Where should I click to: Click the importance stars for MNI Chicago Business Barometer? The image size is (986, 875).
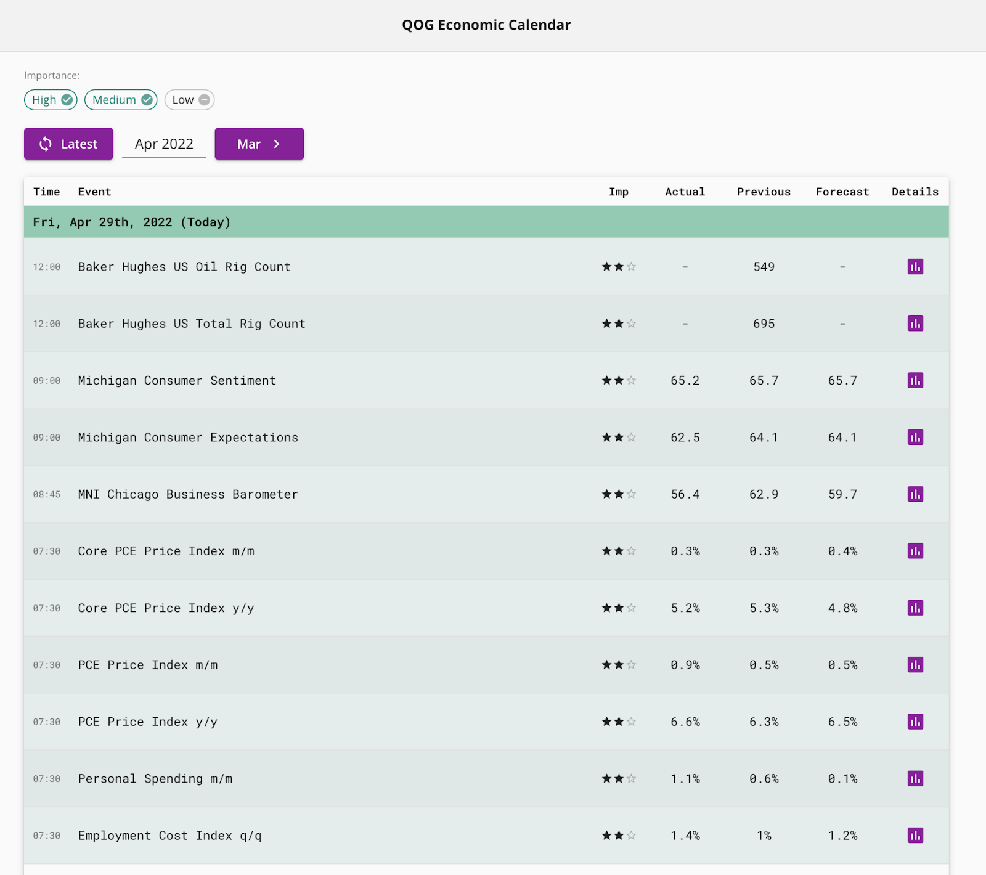pos(619,494)
